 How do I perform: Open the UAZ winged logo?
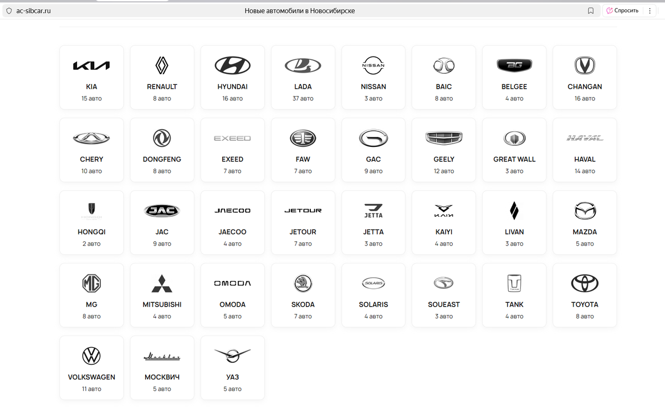232,356
